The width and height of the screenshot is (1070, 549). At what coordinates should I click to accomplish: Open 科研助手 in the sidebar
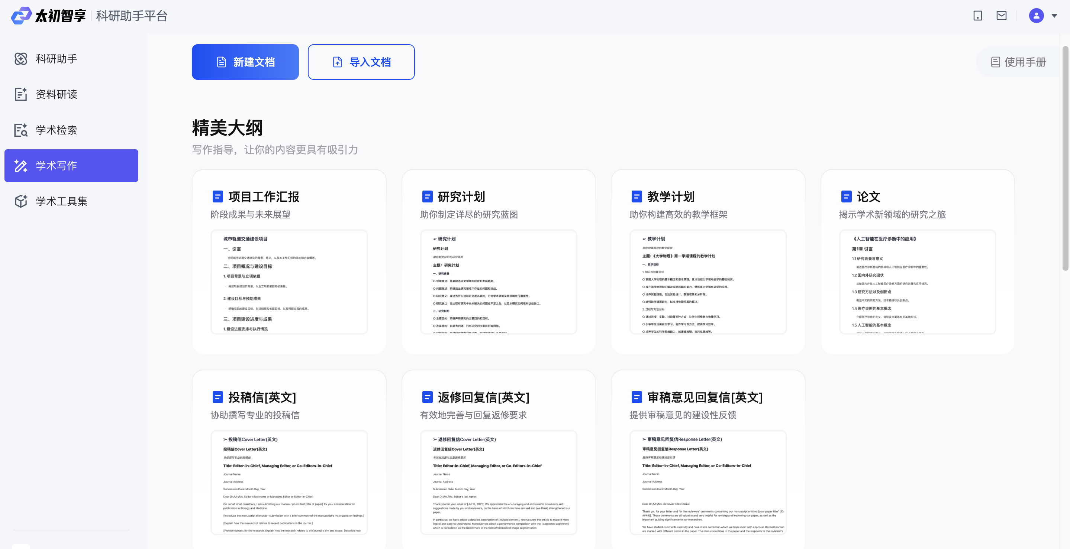(x=56, y=59)
